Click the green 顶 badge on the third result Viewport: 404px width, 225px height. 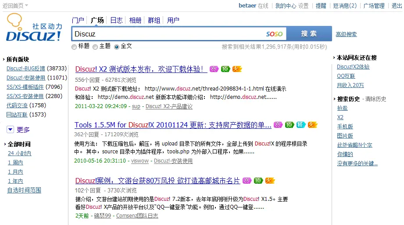[258, 181]
